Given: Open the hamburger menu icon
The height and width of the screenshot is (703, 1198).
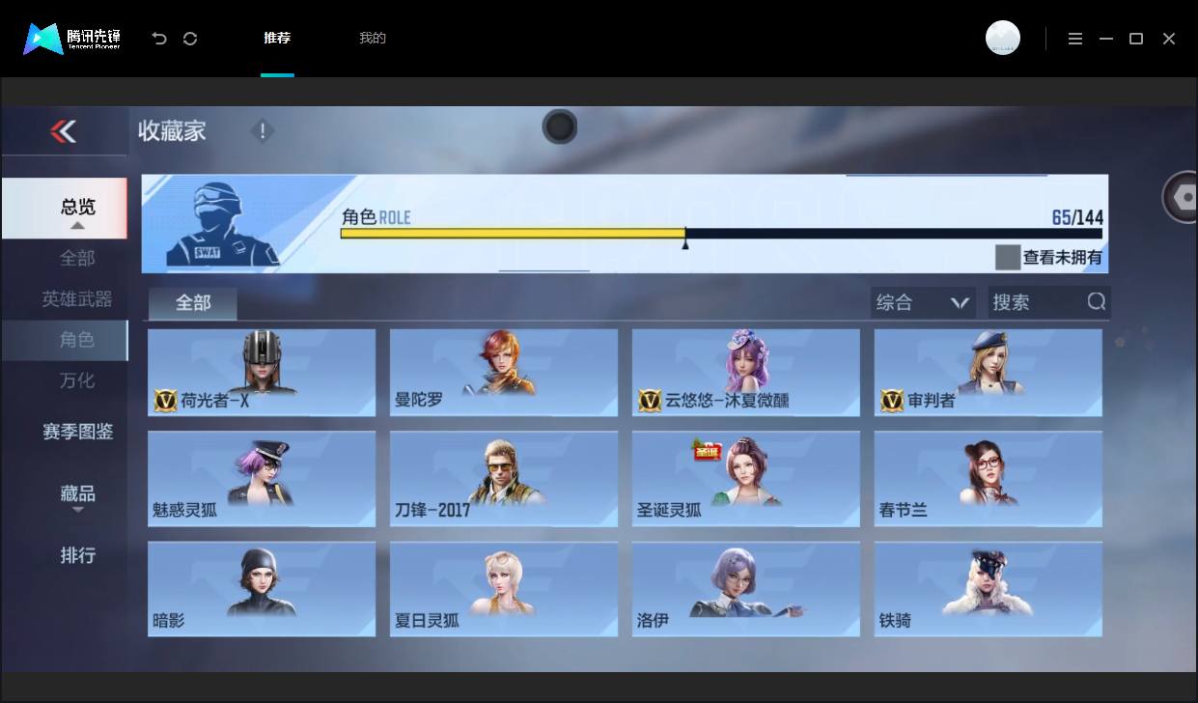Looking at the screenshot, I should [x=1075, y=39].
